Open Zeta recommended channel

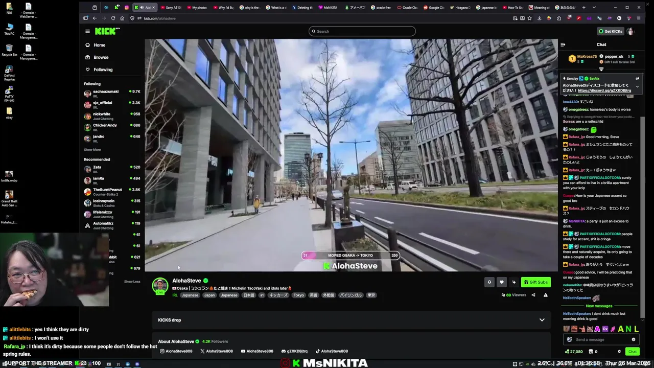(112, 169)
